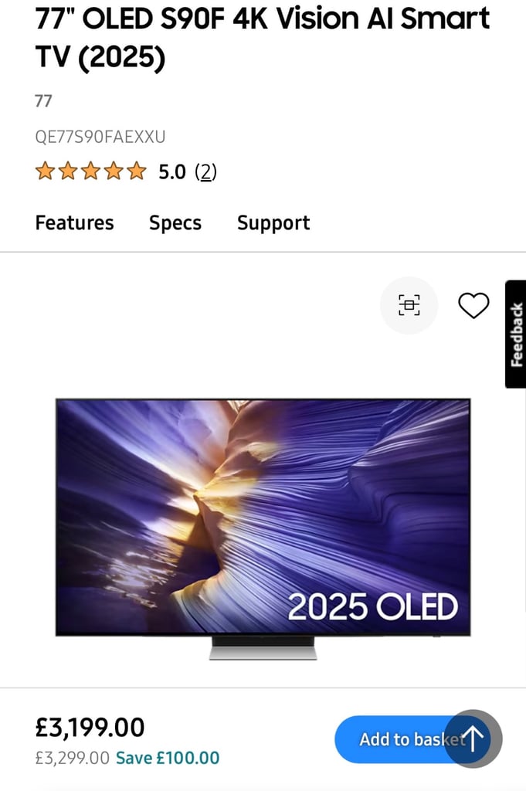Click the 2025 OLED text on image
The image size is (526, 791).
[373, 606]
